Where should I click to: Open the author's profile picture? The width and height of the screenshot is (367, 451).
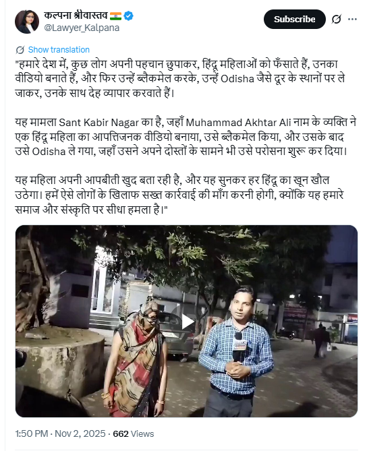[x=27, y=22]
